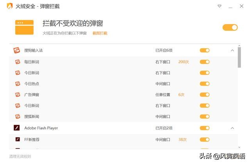Image resolution: width=250 pixels, height=164 pixels.
Task: Disable blocking for 今日热点
Action: (x=205, y=83)
